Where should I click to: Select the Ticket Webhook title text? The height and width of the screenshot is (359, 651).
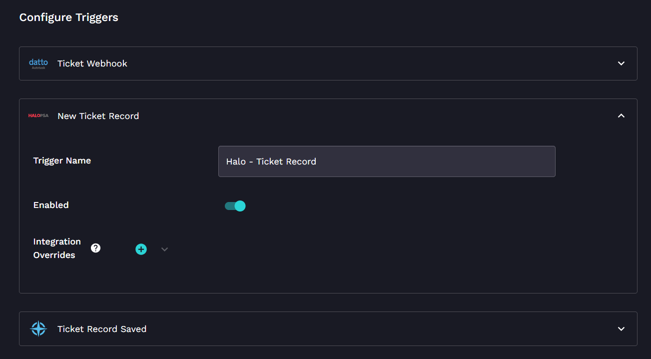(92, 63)
